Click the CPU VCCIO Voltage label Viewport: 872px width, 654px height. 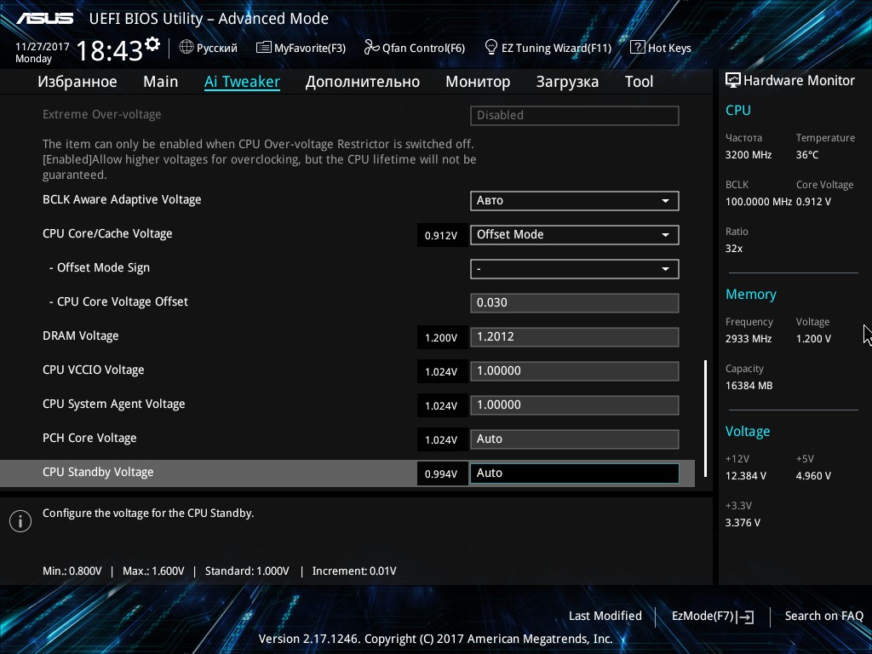94,370
